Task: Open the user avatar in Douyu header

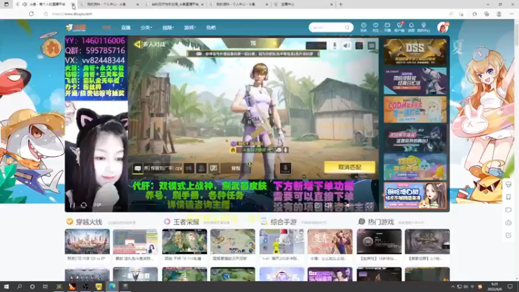Action: pos(442,27)
